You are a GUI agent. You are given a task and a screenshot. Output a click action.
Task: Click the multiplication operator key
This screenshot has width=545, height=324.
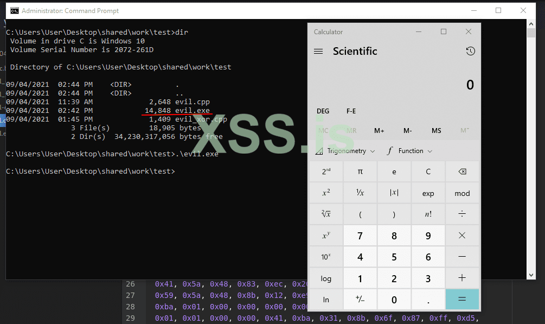462,236
